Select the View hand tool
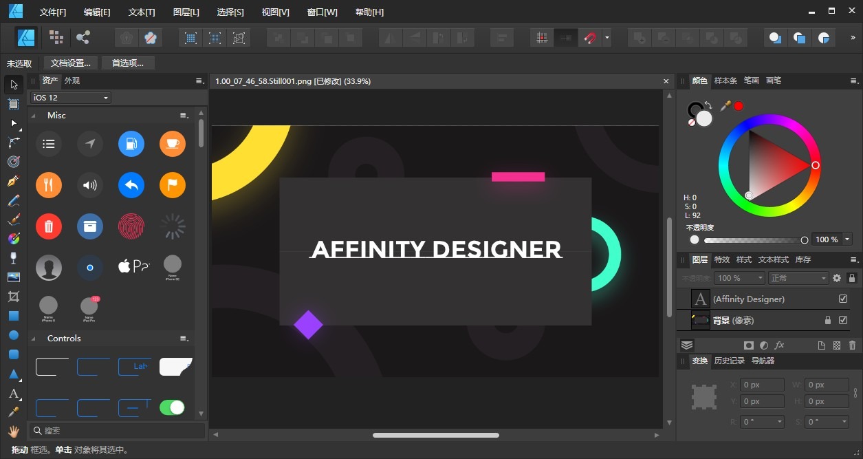The width and height of the screenshot is (863, 459). [14, 431]
